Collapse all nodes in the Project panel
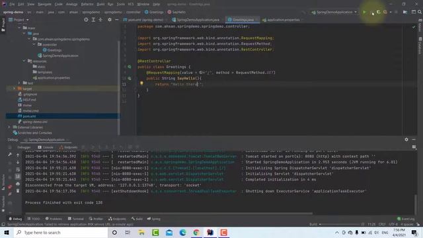 click(x=100, y=20)
